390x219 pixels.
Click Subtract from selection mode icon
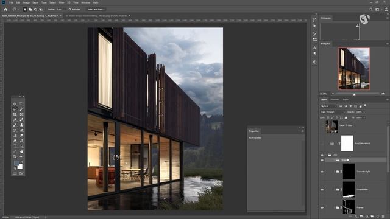pos(35,9)
